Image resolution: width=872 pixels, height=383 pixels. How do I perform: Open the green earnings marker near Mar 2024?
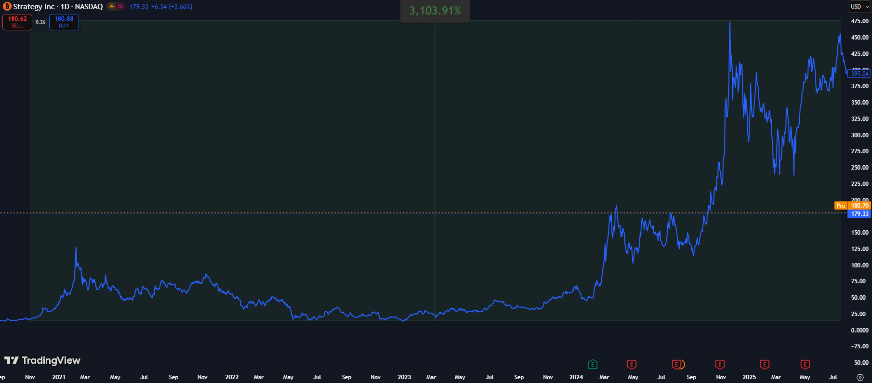click(593, 364)
